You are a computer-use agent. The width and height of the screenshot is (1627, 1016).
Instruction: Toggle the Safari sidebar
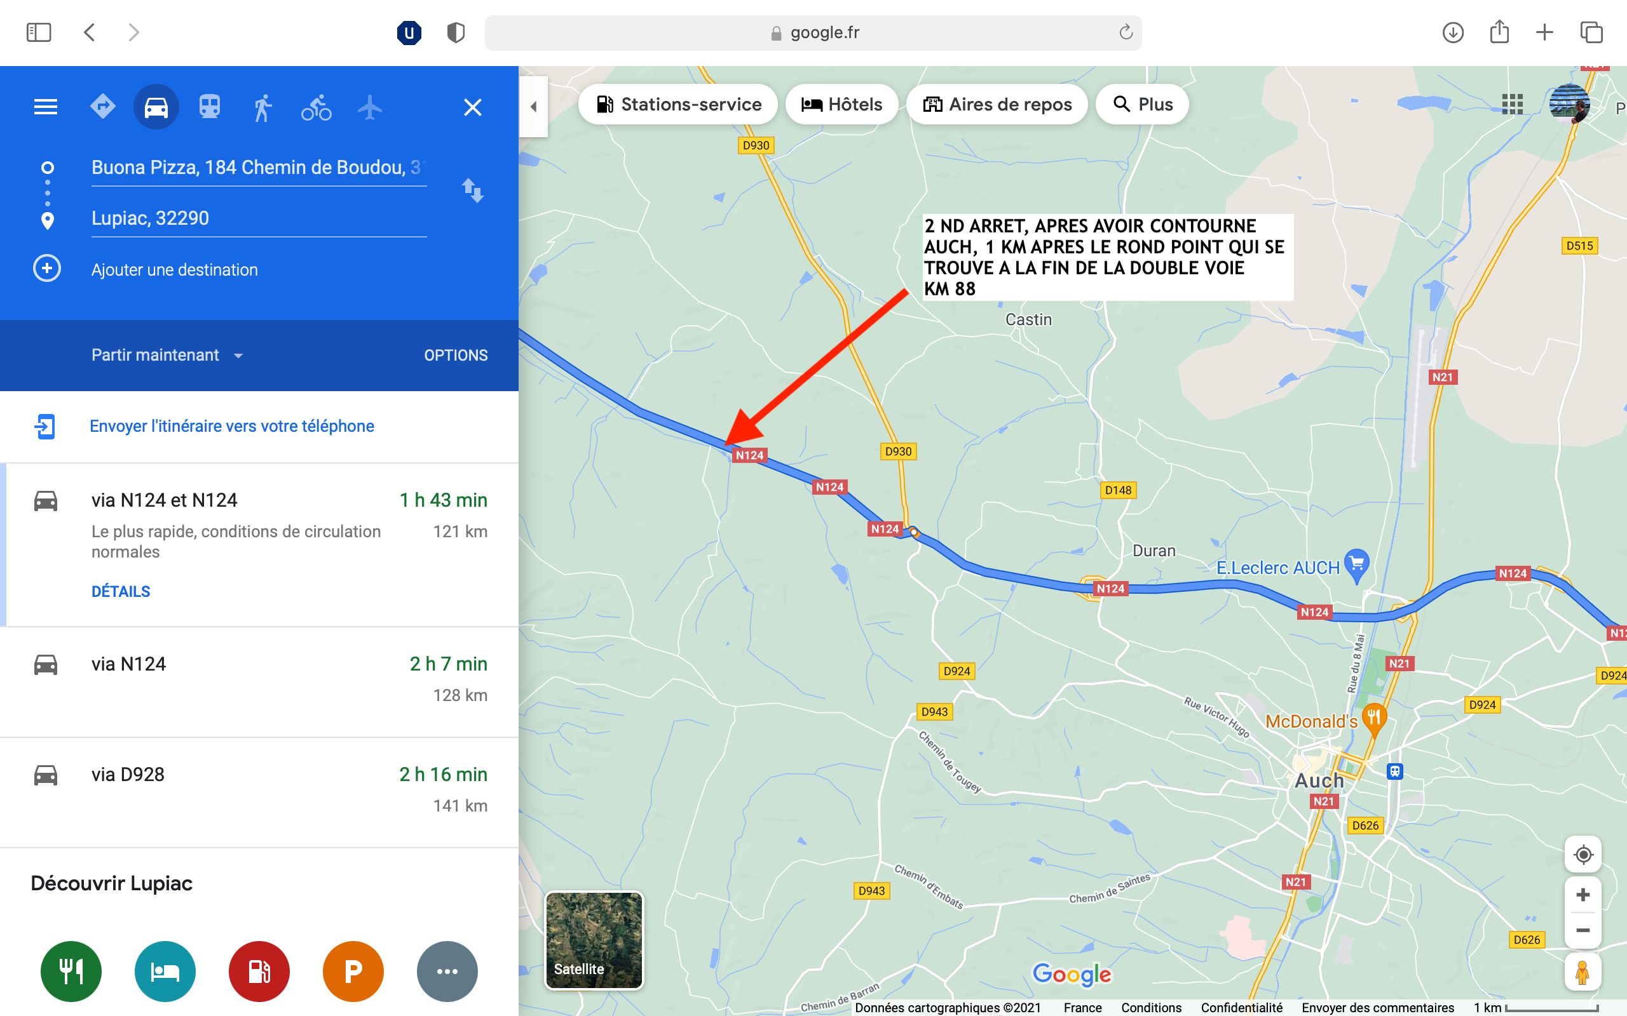pos(38,32)
